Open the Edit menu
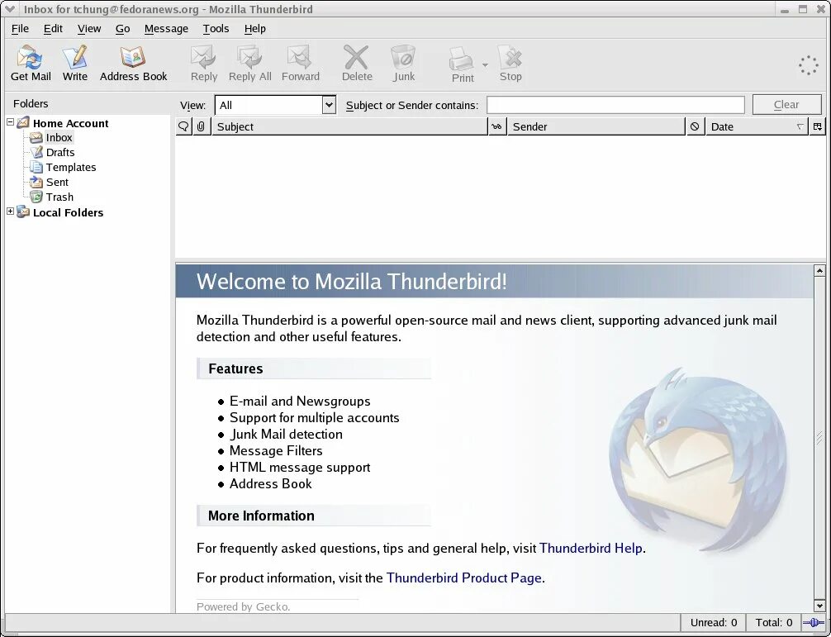831x637 pixels. tap(53, 29)
